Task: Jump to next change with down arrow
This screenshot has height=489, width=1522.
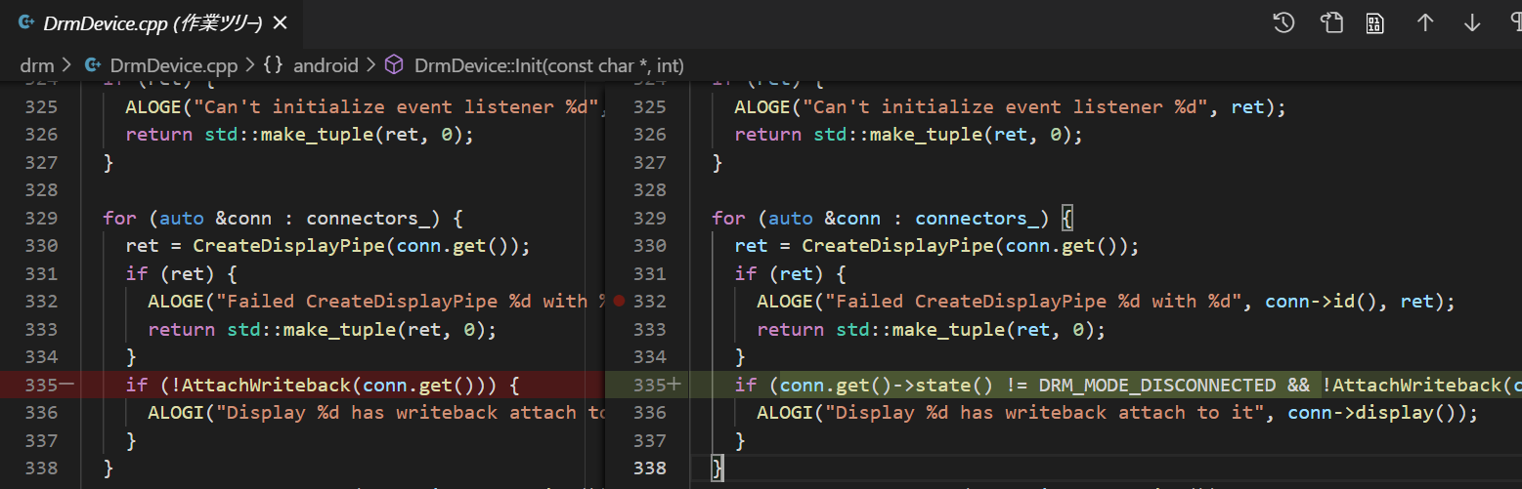Action: [x=1472, y=22]
